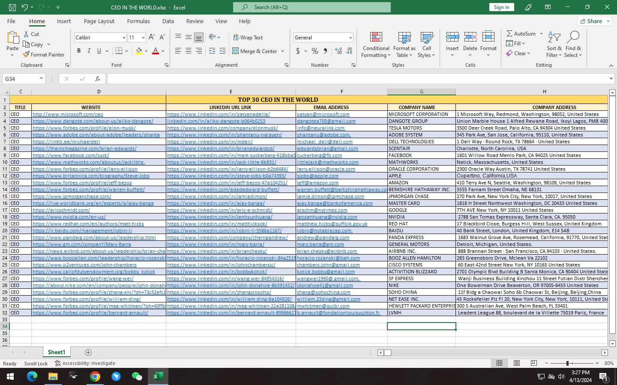Open the font color dropdown arrow
The image size is (617, 385).
[163, 51]
